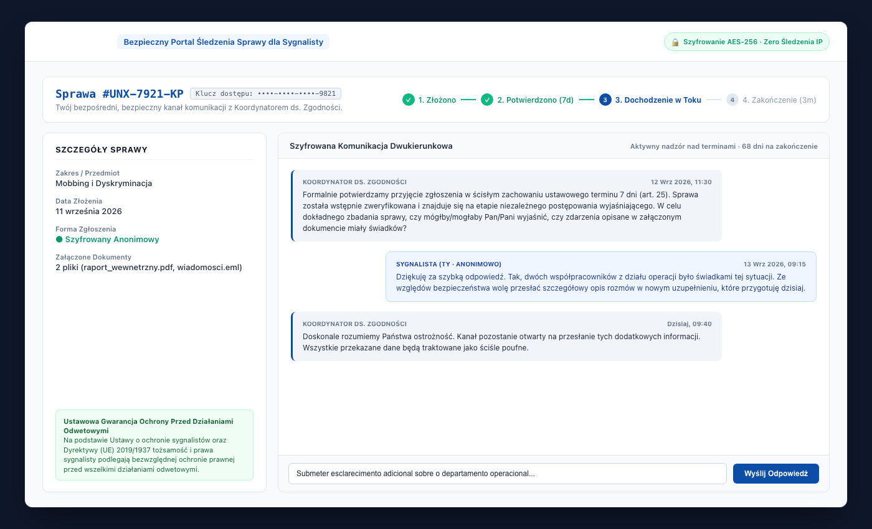872x529 pixels.
Task: Click the legal protection notice paragraph
Action: 149,455
